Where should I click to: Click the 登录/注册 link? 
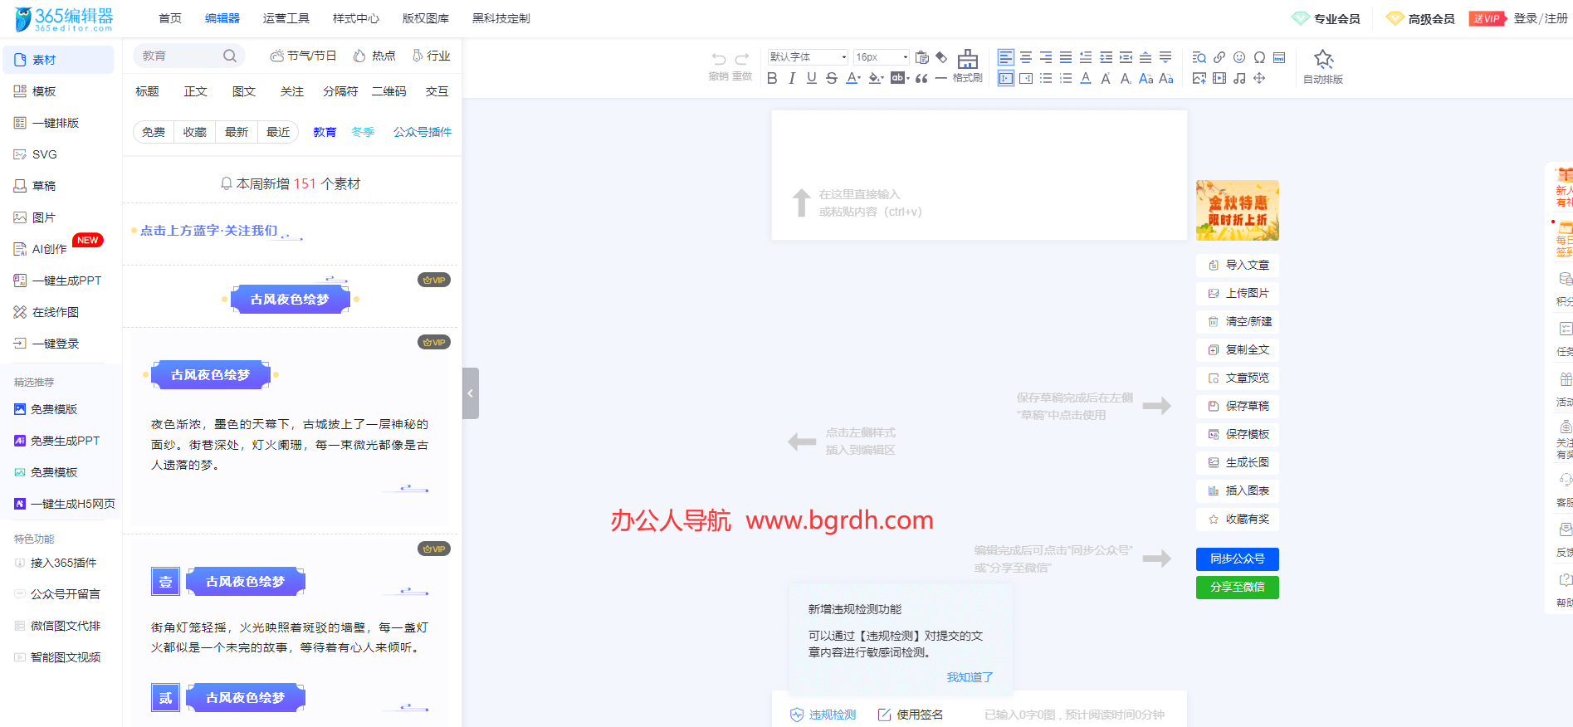[x=1541, y=18]
